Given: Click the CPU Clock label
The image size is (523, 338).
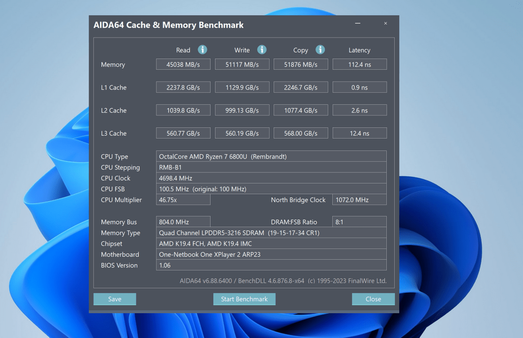Looking at the screenshot, I should 115,178.
